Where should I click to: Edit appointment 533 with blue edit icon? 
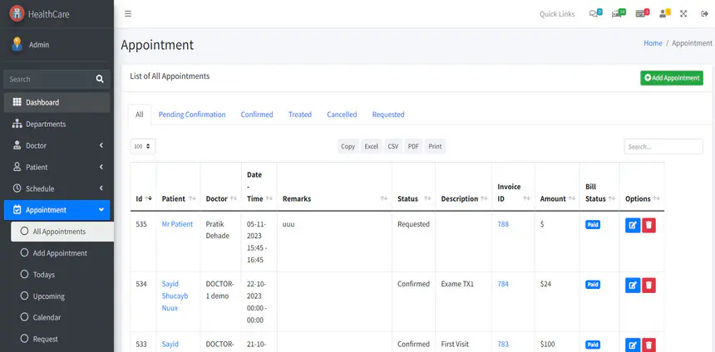(x=633, y=345)
